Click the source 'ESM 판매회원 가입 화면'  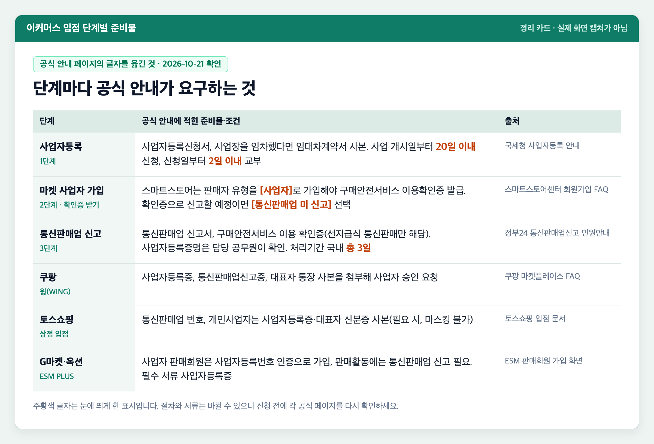(x=544, y=361)
